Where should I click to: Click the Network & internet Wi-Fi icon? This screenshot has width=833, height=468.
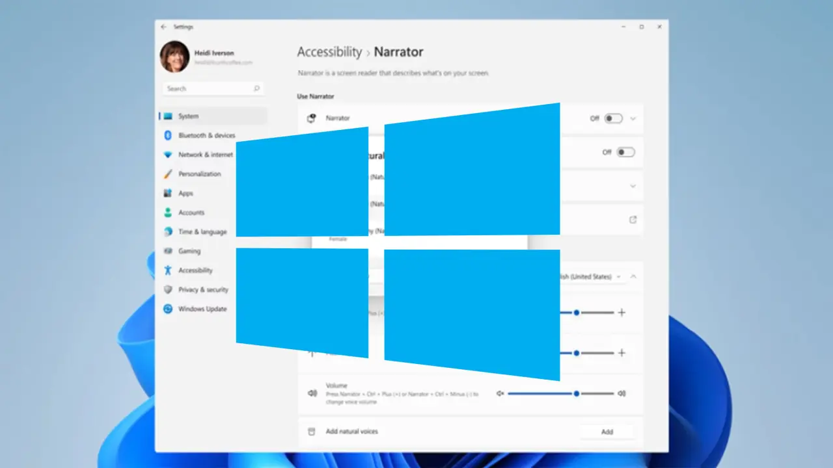(167, 155)
